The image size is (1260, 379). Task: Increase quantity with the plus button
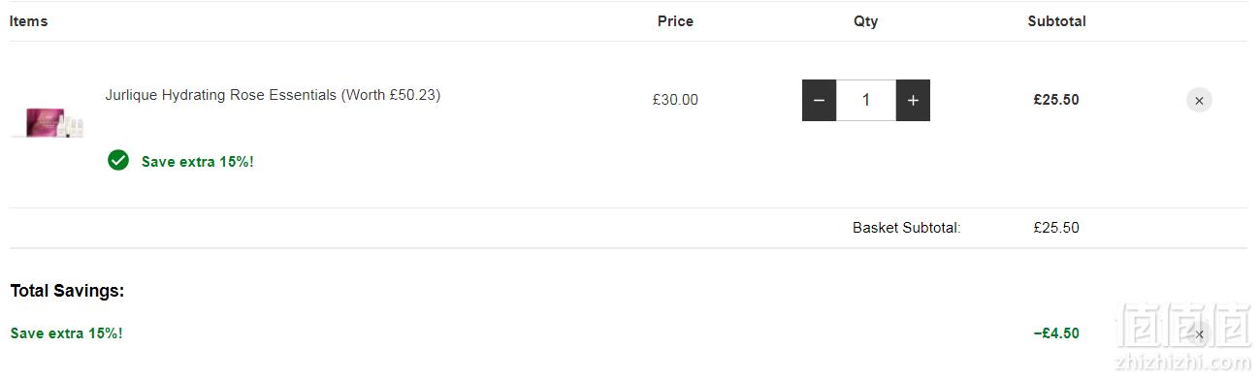(913, 101)
